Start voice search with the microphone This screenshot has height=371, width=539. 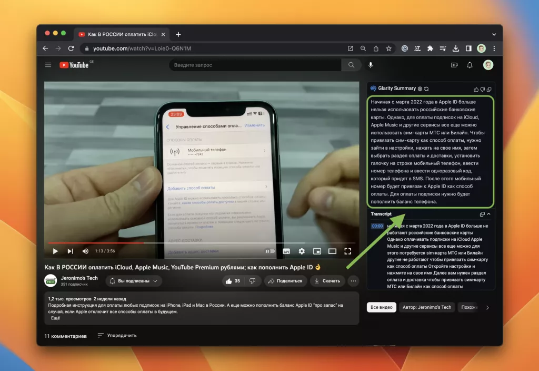[371, 65]
